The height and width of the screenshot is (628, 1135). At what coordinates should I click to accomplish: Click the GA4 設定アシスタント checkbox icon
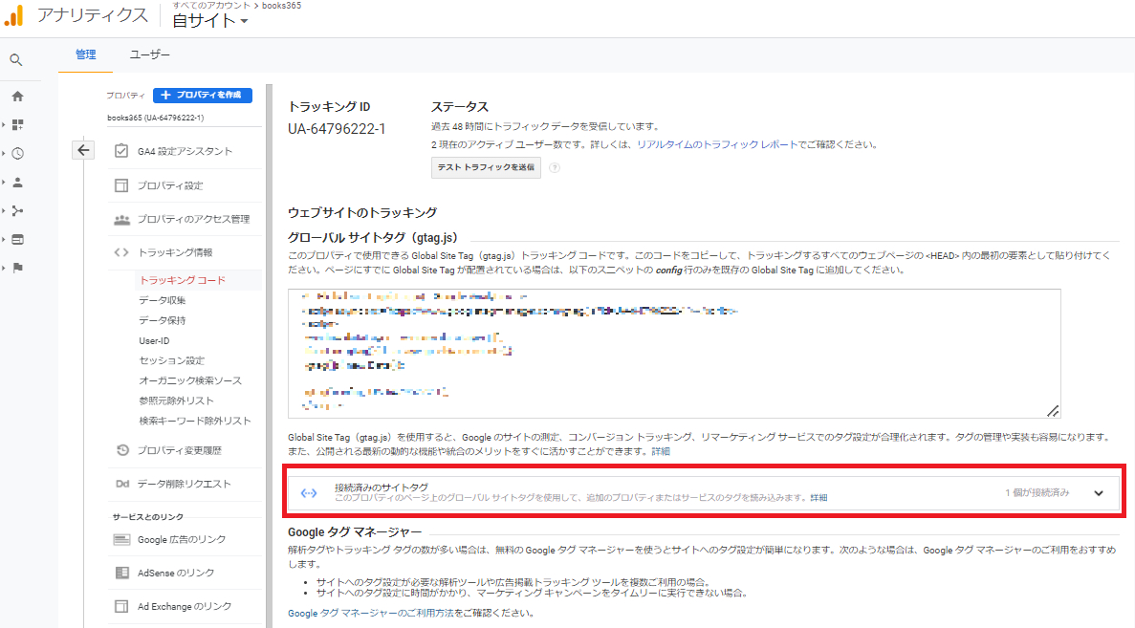120,151
